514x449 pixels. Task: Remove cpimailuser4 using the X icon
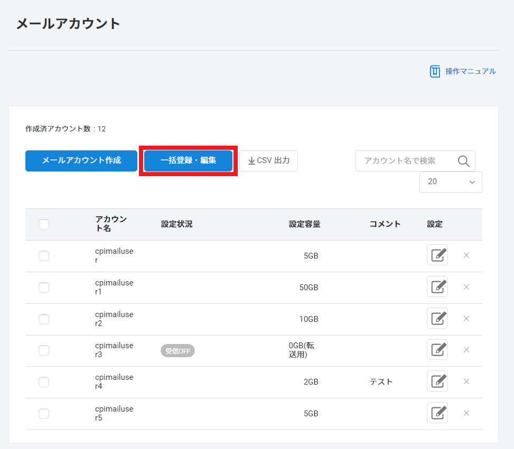pyautogui.click(x=466, y=381)
